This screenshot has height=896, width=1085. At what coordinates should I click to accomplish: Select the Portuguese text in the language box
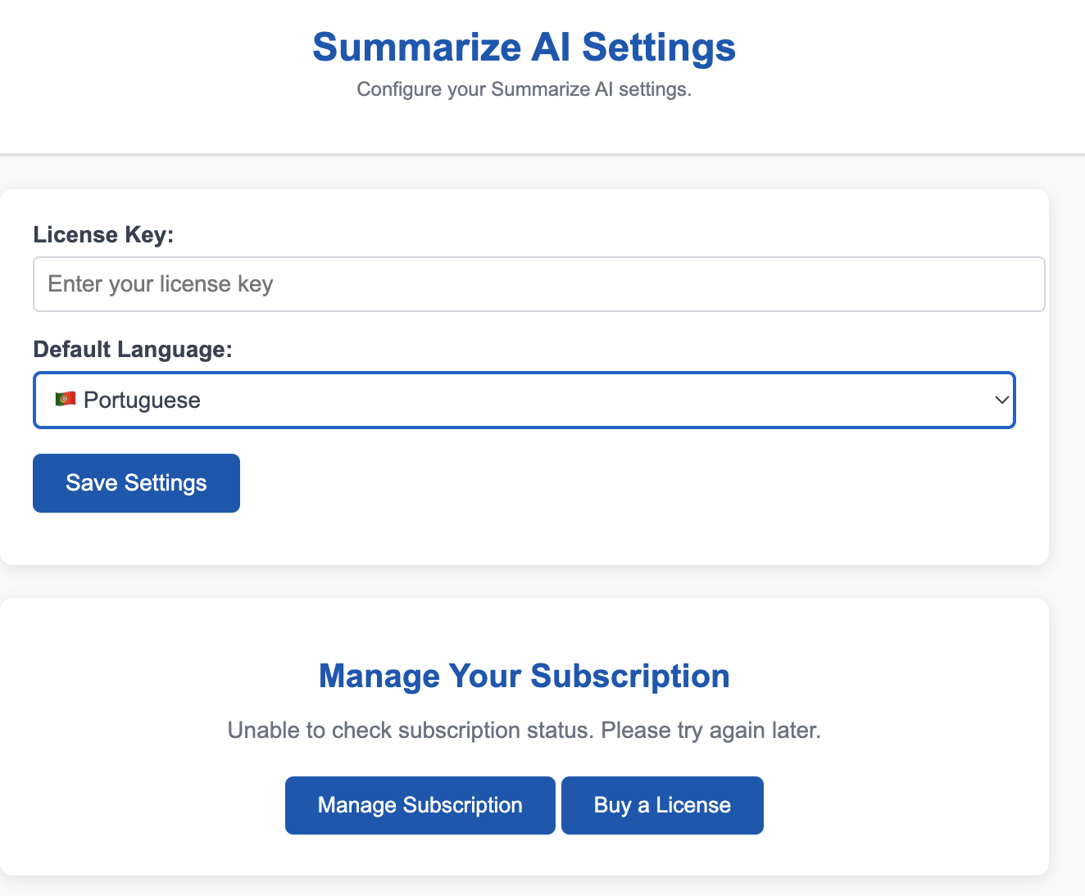tap(142, 400)
